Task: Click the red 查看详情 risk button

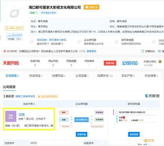Action: (110, 63)
